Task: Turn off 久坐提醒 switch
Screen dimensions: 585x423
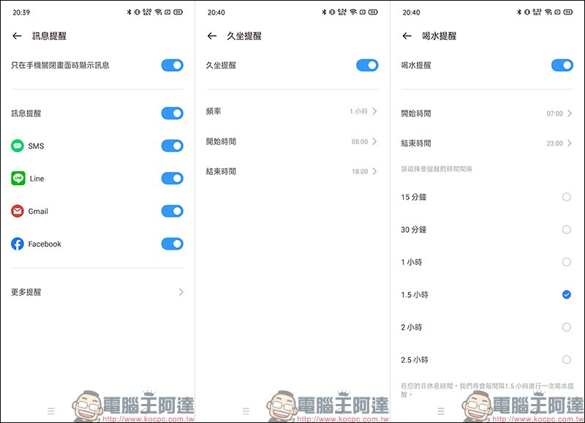Action: (367, 65)
